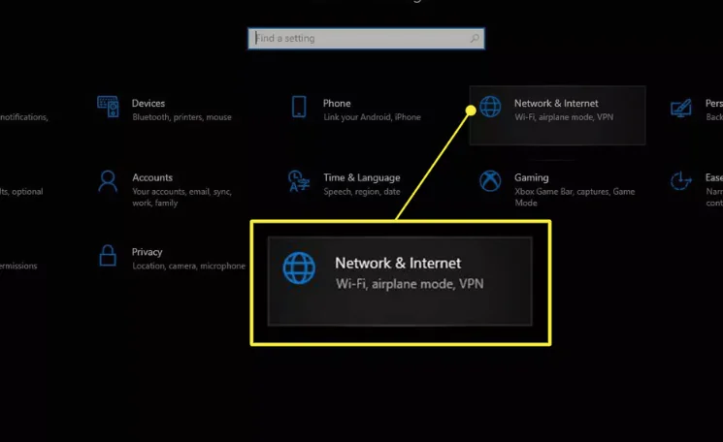Click the small globe icon in the top row tile
Viewport: 723px width, 442px height.
click(x=490, y=107)
